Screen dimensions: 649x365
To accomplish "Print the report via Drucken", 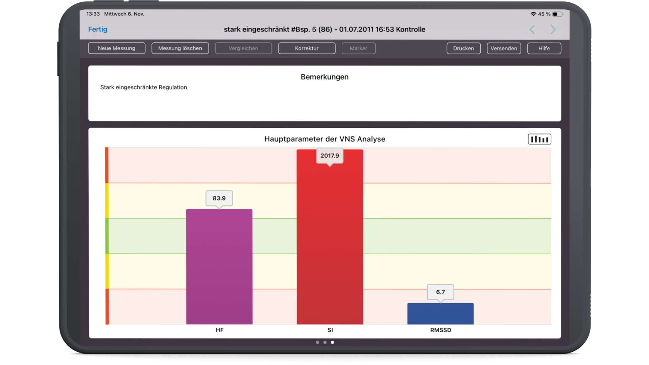I will coord(463,48).
